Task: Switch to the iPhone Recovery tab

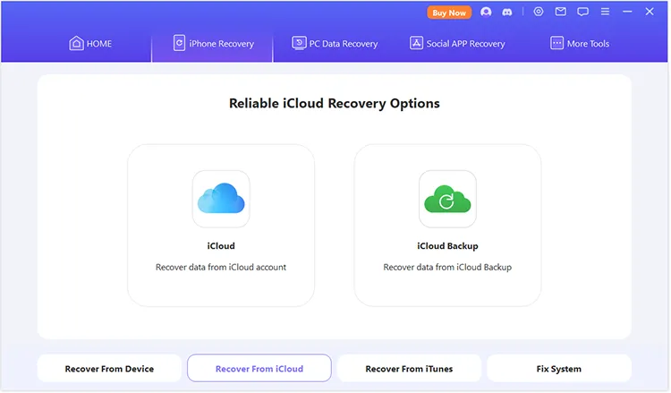Action: coord(213,43)
